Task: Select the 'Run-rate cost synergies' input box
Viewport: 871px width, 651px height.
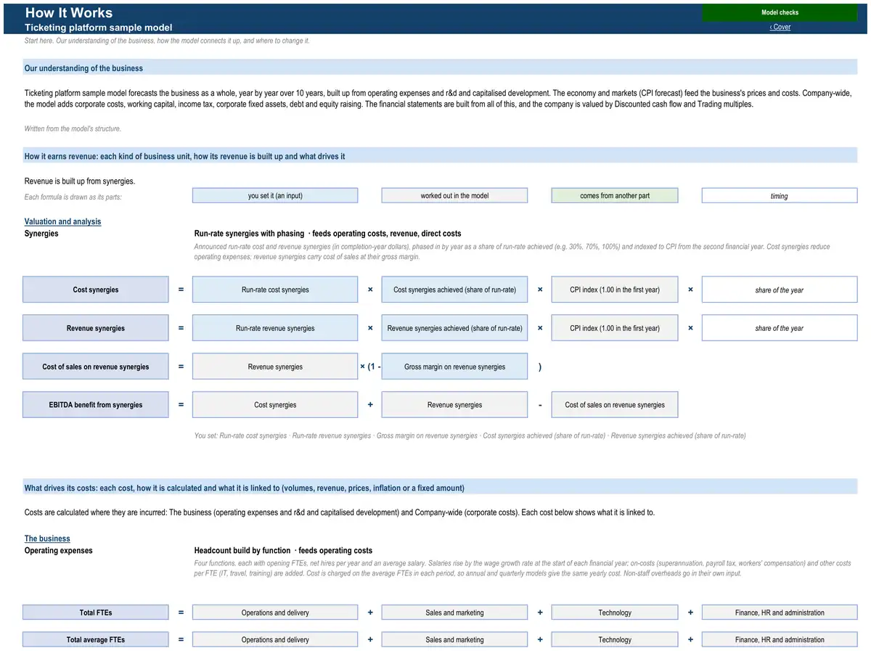Action: coord(275,290)
